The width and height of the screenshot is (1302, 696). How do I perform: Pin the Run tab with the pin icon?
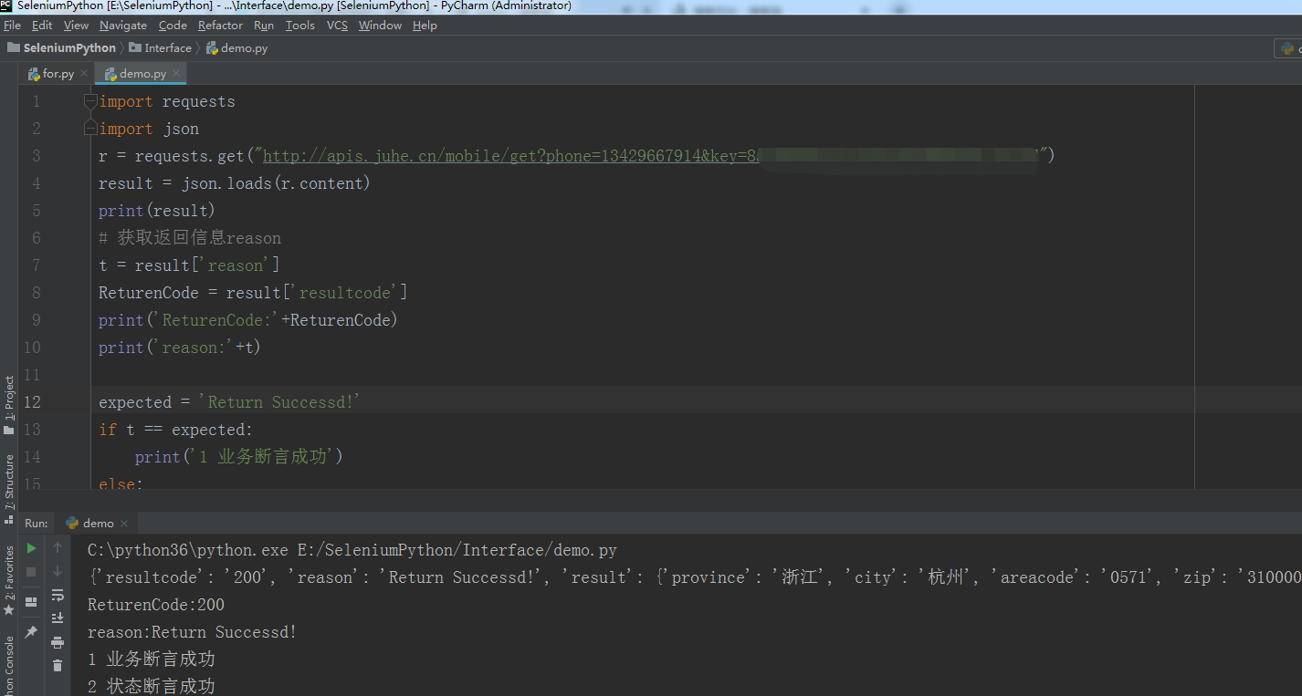[x=31, y=632]
